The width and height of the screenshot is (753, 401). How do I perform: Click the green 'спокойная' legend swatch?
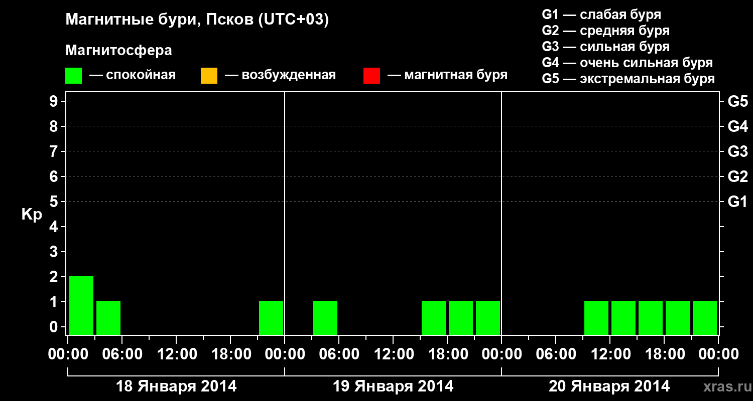73,75
